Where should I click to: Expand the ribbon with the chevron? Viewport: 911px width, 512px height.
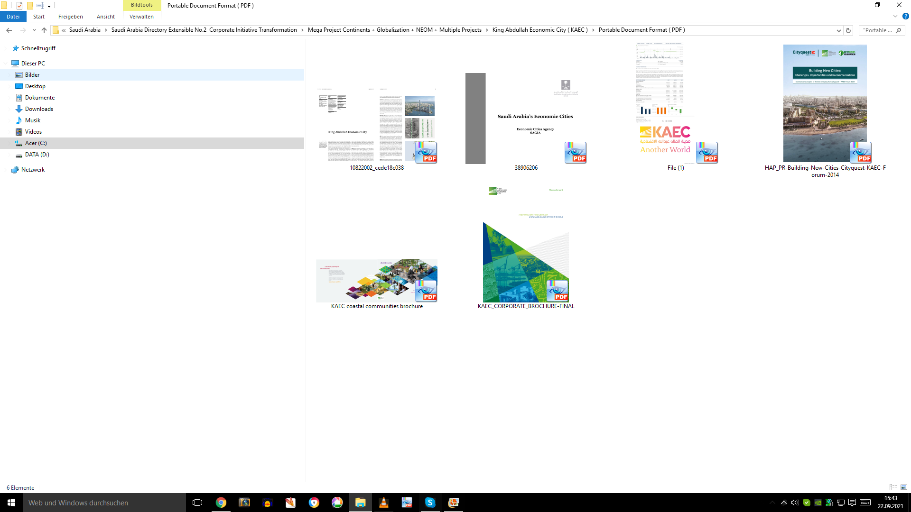[x=895, y=16]
